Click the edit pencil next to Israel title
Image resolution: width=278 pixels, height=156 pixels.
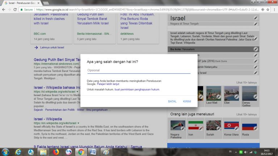click(256, 18)
